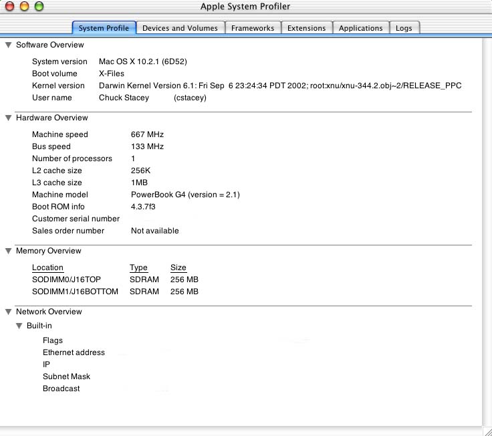
Task: Click the Darwin Kernel Version text
Action: [x=280, y=86]
